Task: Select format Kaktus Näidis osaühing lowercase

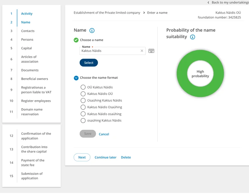Action: (x=83, y=114)
